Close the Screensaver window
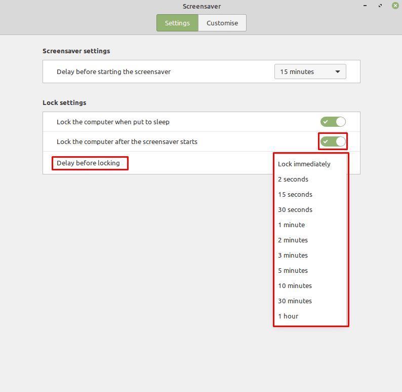The height and width of the screenshot is (392, 402). pos(395,6)
